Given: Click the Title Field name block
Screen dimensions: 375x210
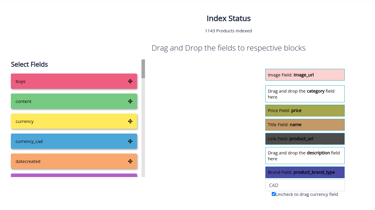Looking at the screenshot, I should [305, 125].
